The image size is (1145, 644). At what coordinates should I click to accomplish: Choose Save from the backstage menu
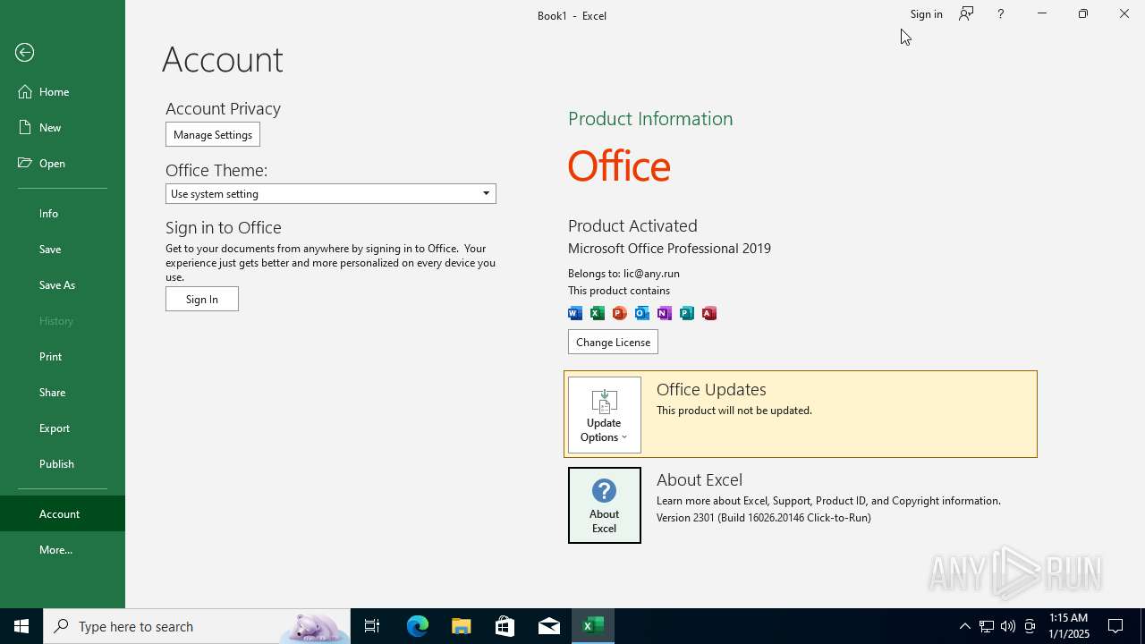point(63,249)
